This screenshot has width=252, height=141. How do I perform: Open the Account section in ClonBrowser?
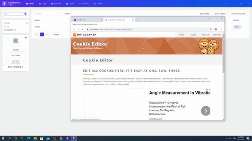click(56, 4)
